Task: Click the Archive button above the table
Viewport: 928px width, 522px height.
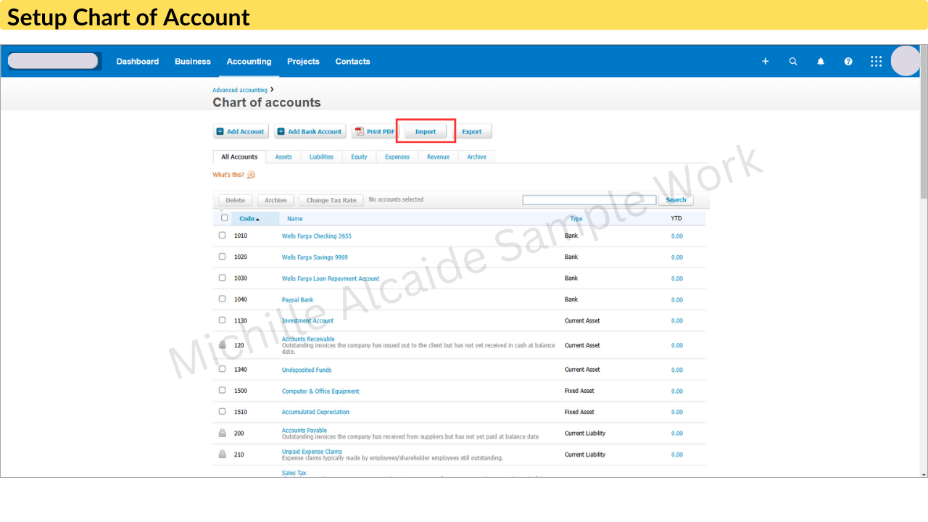Action: pyautogui.click(x=275, y=200)
